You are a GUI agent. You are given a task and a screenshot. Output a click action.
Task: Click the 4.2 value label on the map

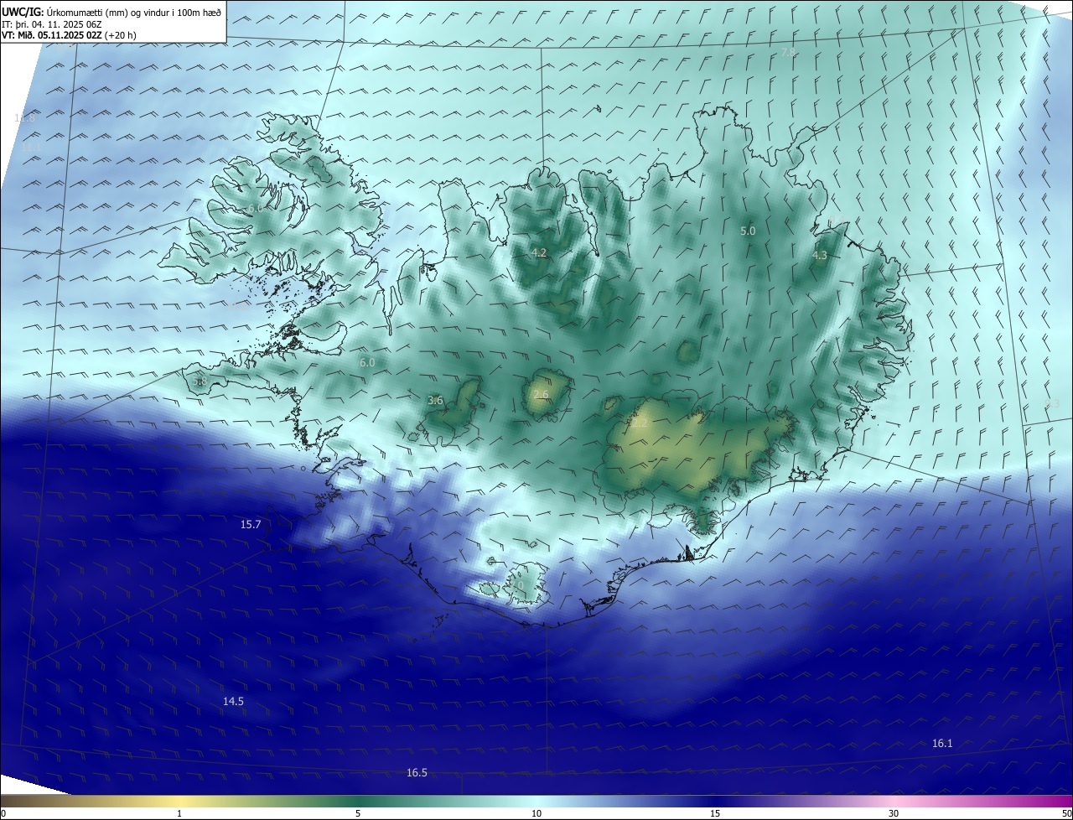pos(539,252)
